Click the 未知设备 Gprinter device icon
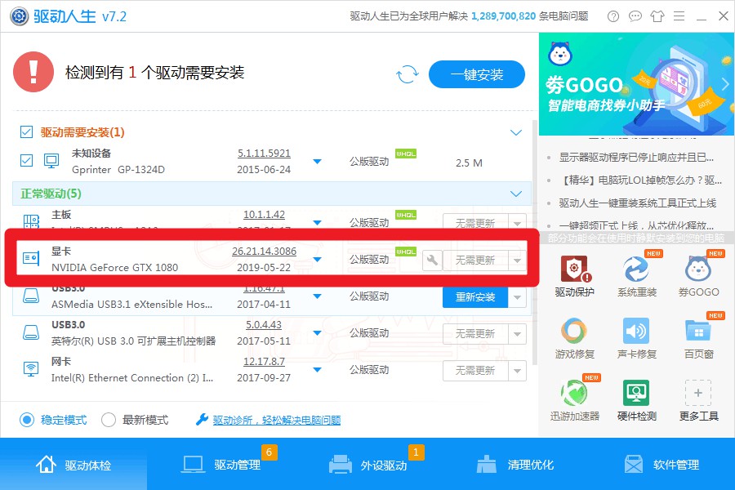Screen dimensions: 735x490 (51, 161)
